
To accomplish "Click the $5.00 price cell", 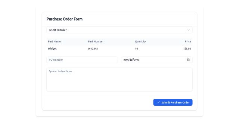I will pyautogui.click(x=187, y=49).
